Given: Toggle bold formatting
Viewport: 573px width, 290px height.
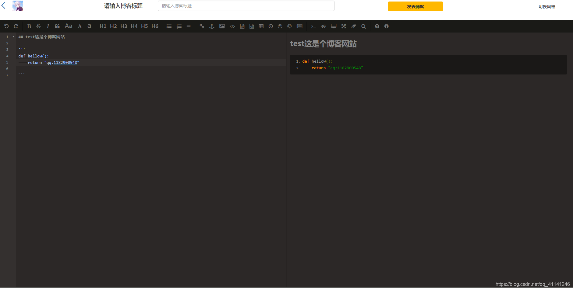Looking at the screenshot, I should (x=29, y=26).
